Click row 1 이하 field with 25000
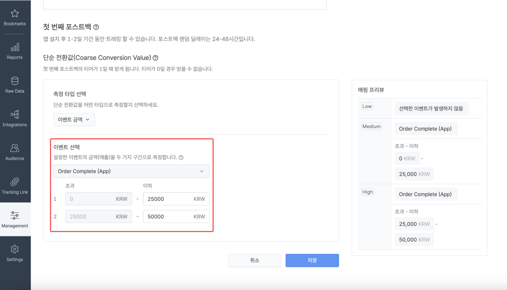The image size is (507, 290). click(x=176, y=199)
